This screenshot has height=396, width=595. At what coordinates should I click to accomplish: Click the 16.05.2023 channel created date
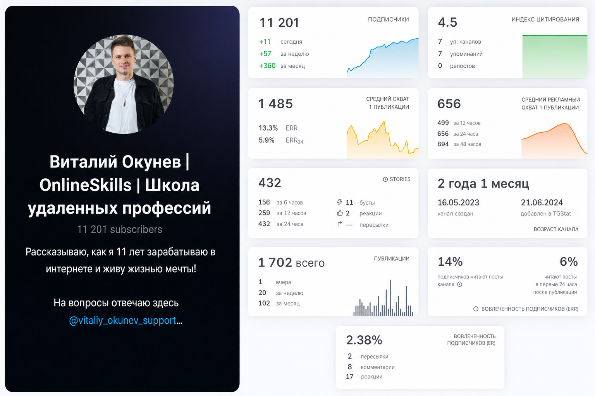tap(458, 203)
